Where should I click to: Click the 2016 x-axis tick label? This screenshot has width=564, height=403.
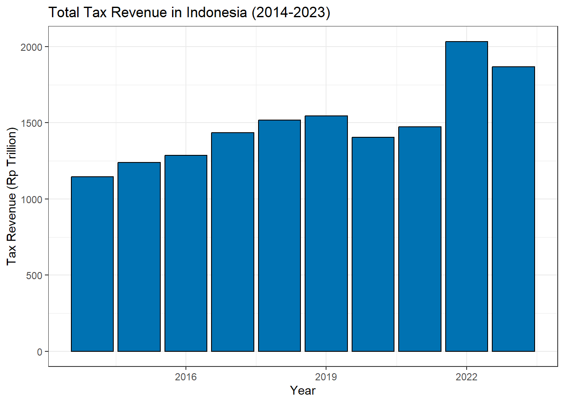[186, 377]
